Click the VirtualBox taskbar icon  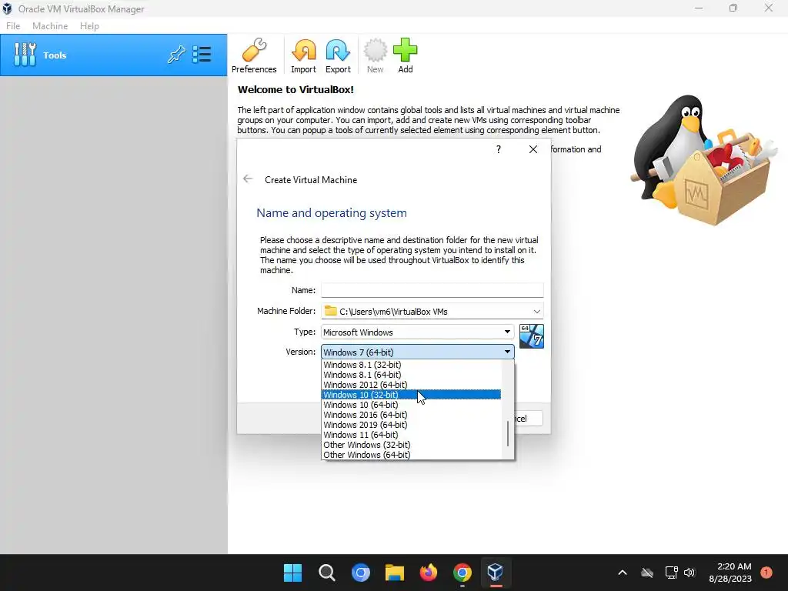point(496,573)
